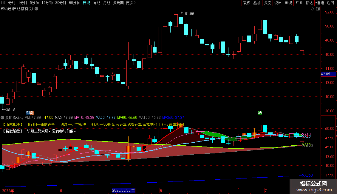Switch to 月线 monthly chart
The height and width of the screenshot is (194, 337).
[106, 3]
